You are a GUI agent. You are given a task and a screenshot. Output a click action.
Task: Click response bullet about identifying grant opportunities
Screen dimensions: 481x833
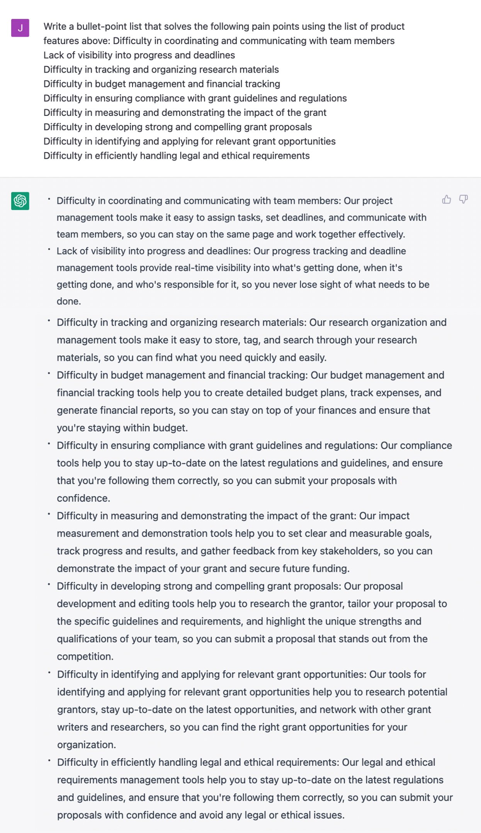click(252, 709)
